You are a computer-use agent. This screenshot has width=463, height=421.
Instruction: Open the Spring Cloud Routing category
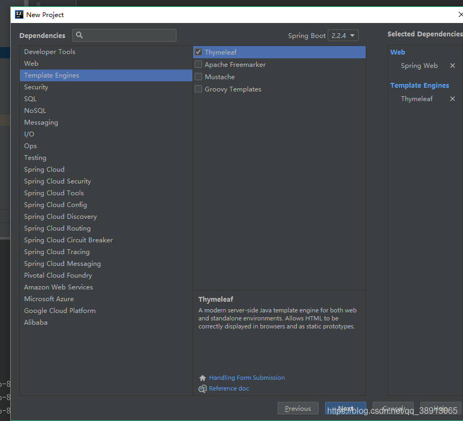pyautogui.click(x=106, y=228)
